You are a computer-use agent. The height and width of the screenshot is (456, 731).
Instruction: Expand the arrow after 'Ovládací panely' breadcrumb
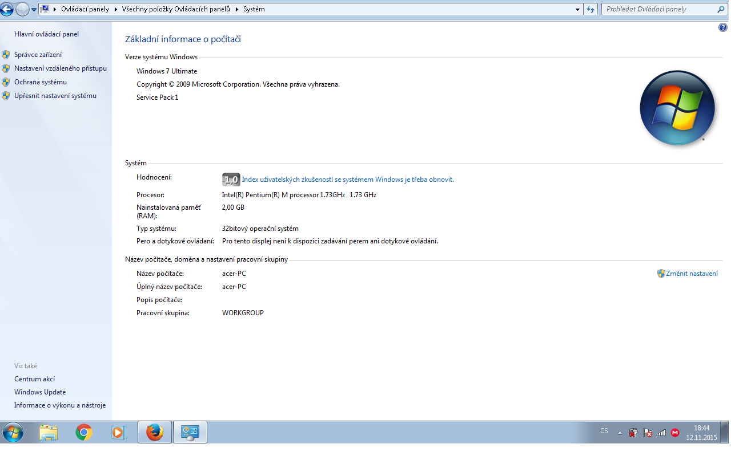pos(115,9)
